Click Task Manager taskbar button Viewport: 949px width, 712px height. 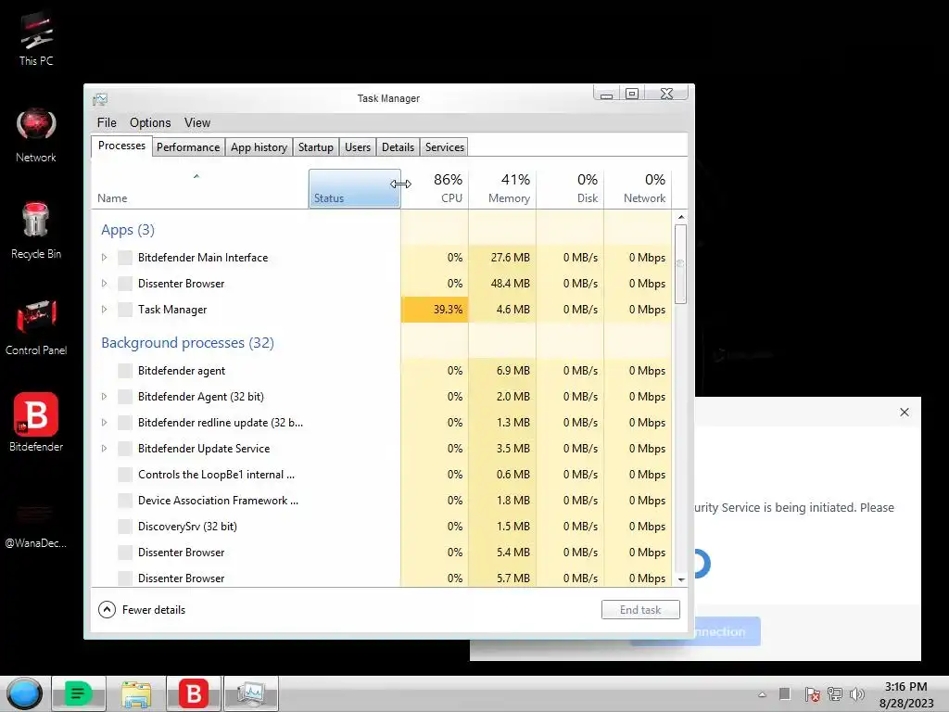(250, 693)
